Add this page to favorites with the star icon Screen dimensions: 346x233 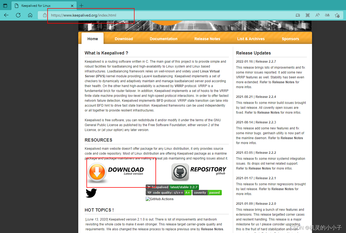point(337,15)
